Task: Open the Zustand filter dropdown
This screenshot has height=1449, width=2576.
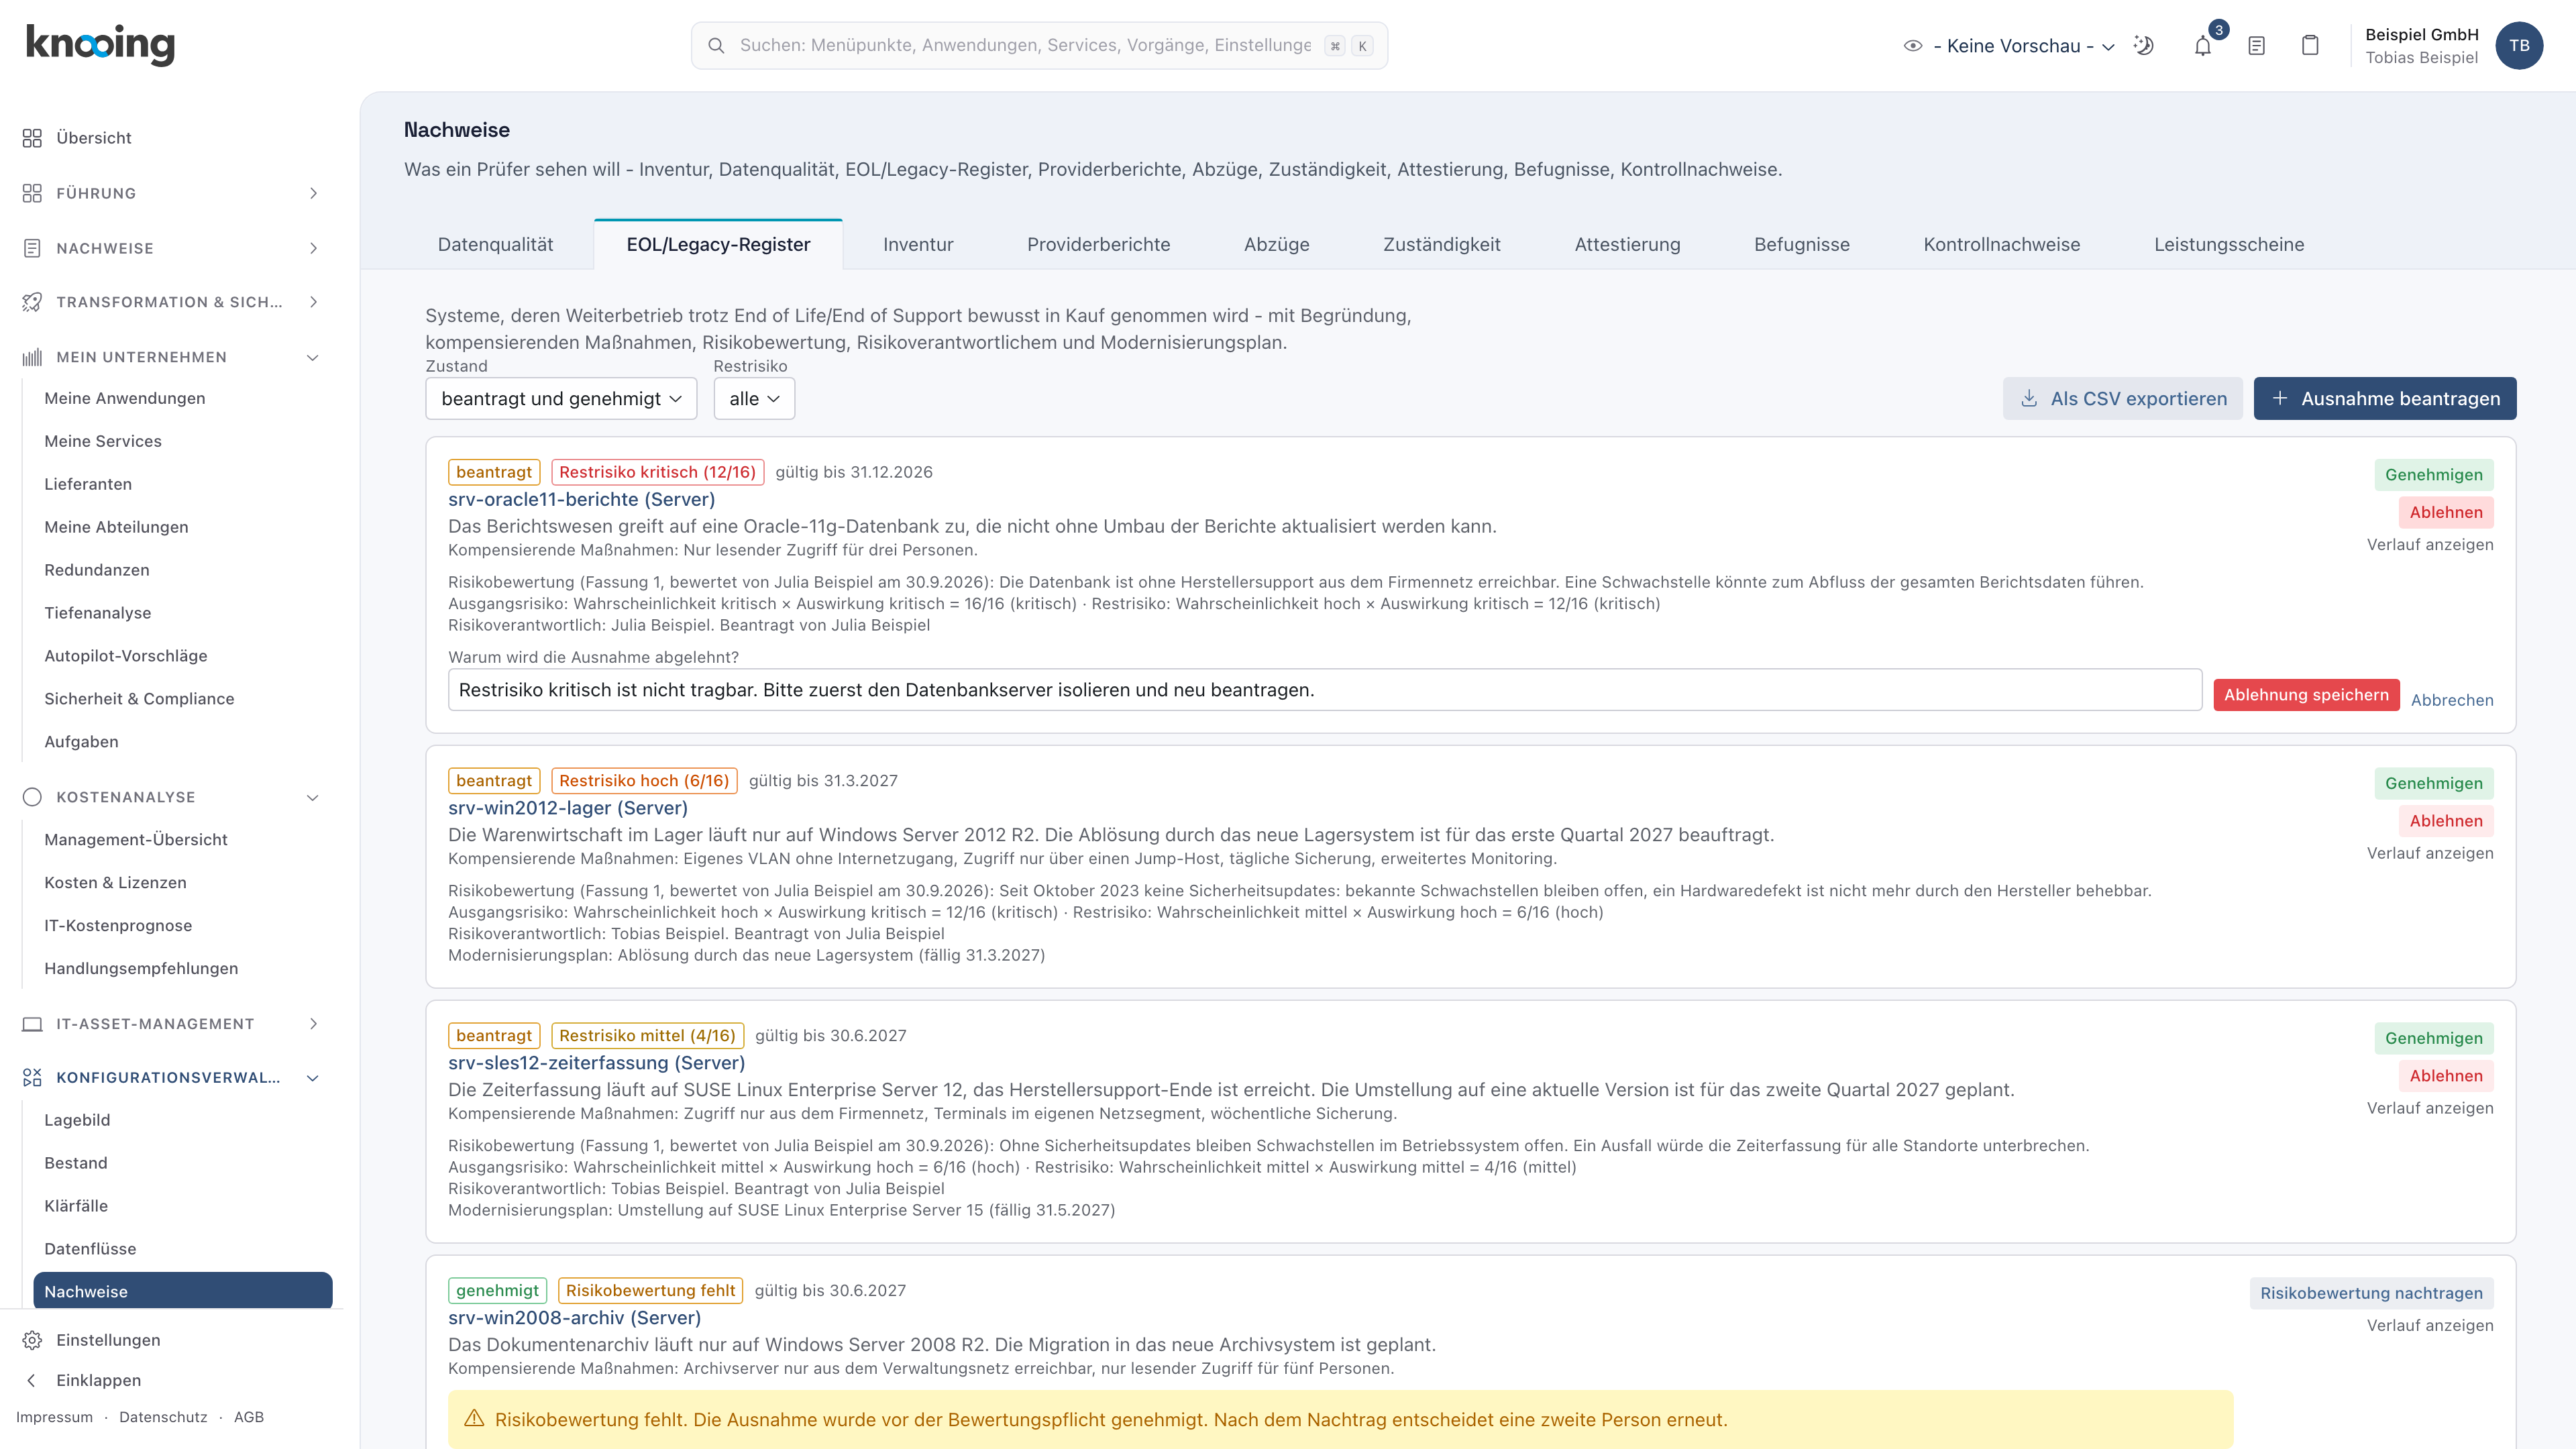Action: [x=561, y=399]
